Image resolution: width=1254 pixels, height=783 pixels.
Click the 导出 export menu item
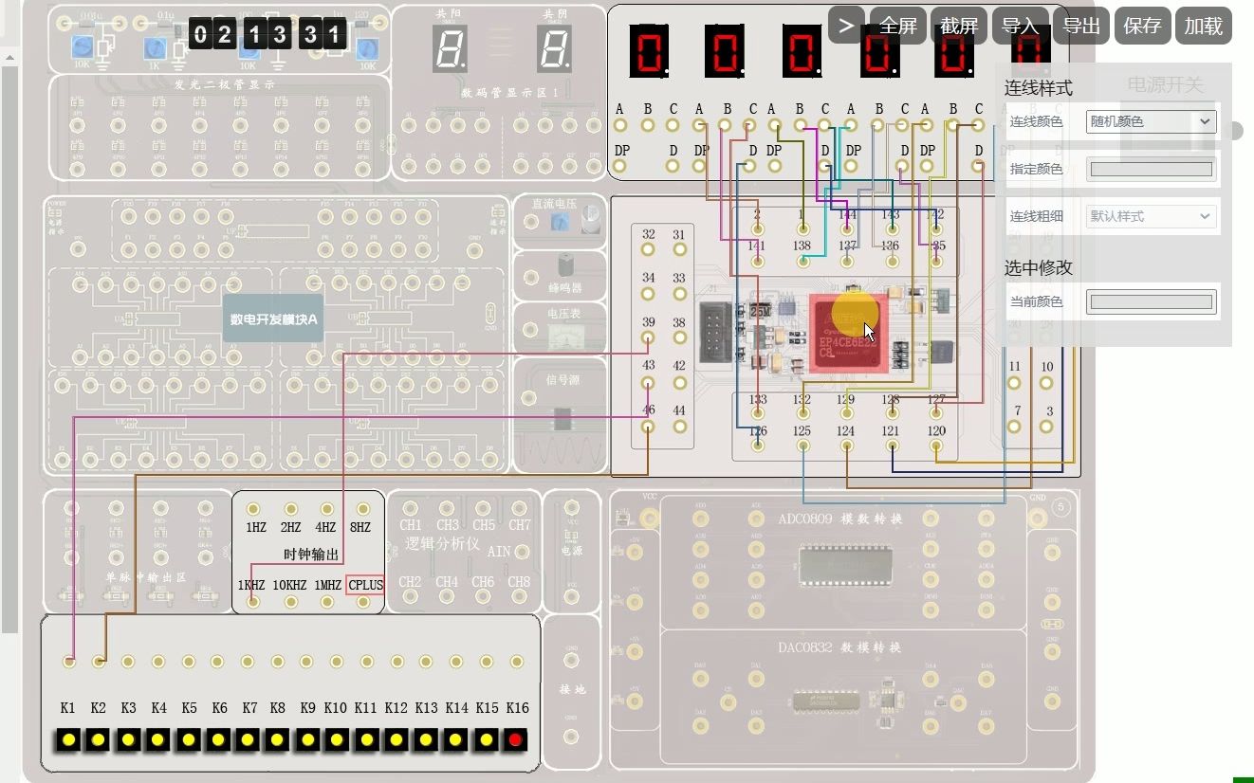coord(1081,26)
